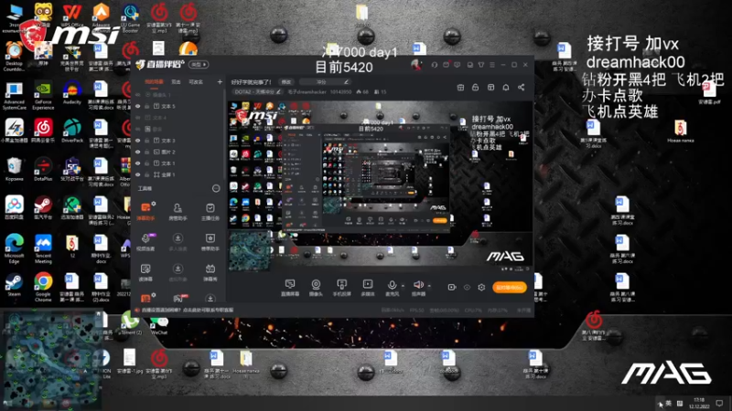Select the 全屏 1 source row
The height and width of the screenshot is (411, 732).
point(178,174)
